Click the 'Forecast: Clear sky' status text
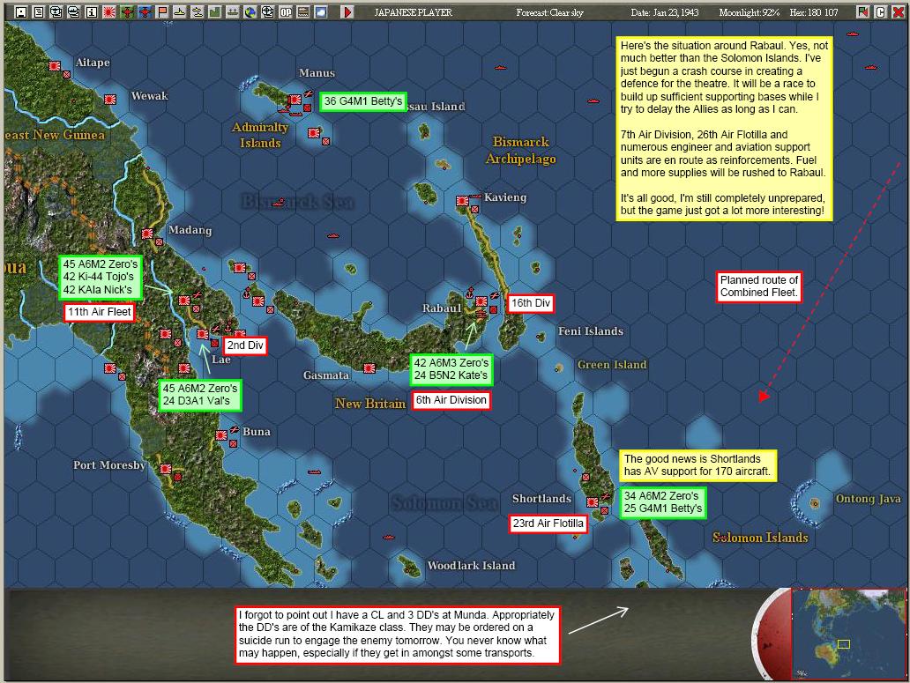910x683 pixels. pos(549,12)
